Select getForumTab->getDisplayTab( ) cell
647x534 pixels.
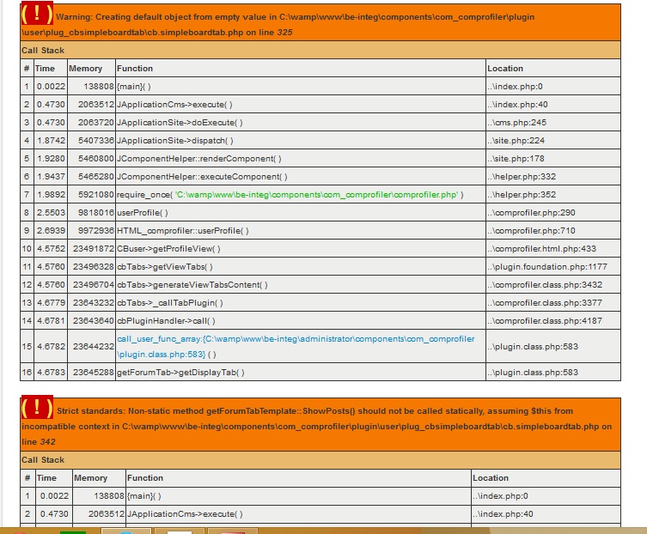(x=301, y=373)
